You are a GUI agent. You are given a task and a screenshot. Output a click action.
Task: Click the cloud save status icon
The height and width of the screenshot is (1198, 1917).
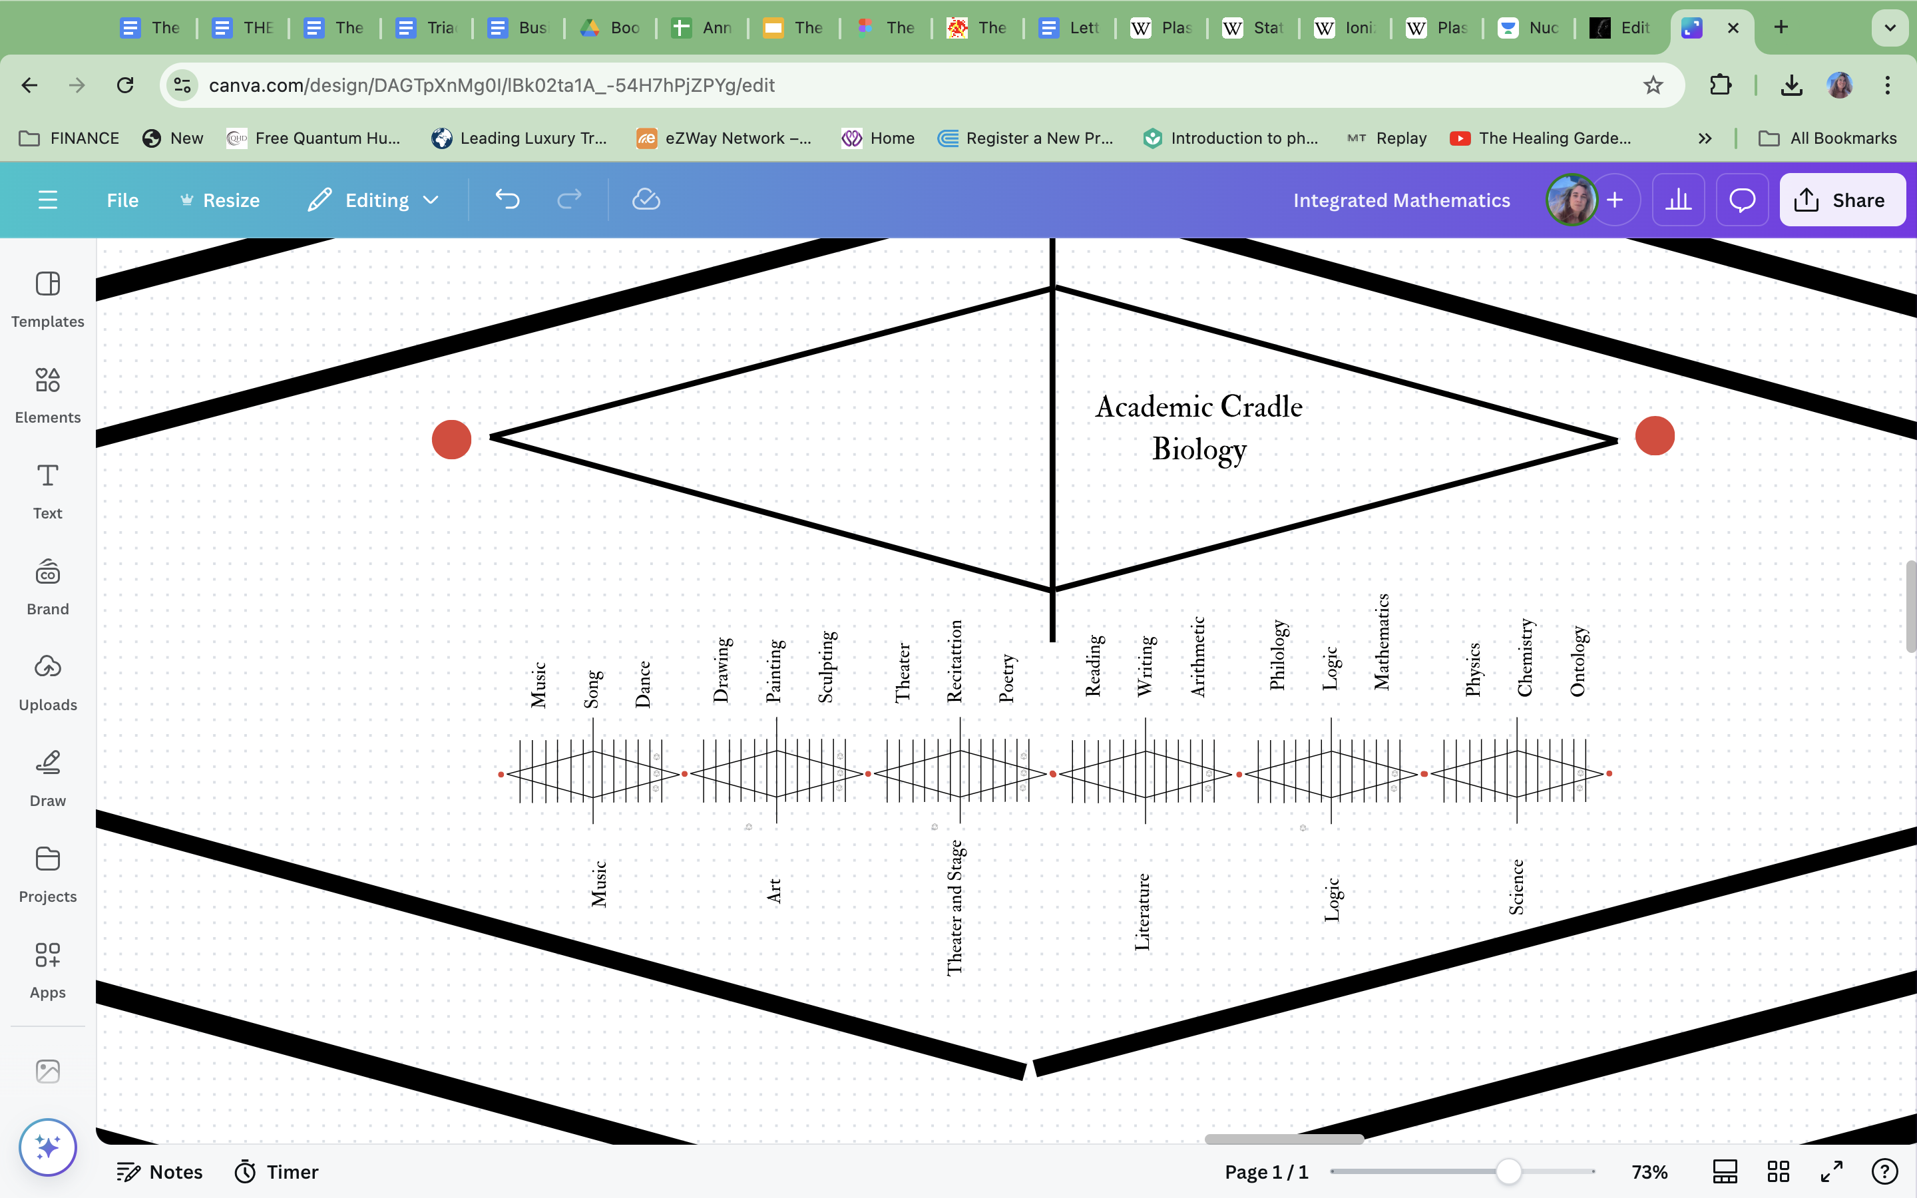pyautogui.click(x=646, y=200)
